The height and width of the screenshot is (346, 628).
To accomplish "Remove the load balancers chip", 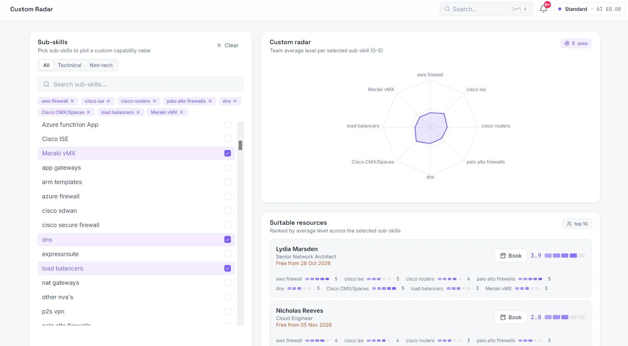I will pos(138,112).
